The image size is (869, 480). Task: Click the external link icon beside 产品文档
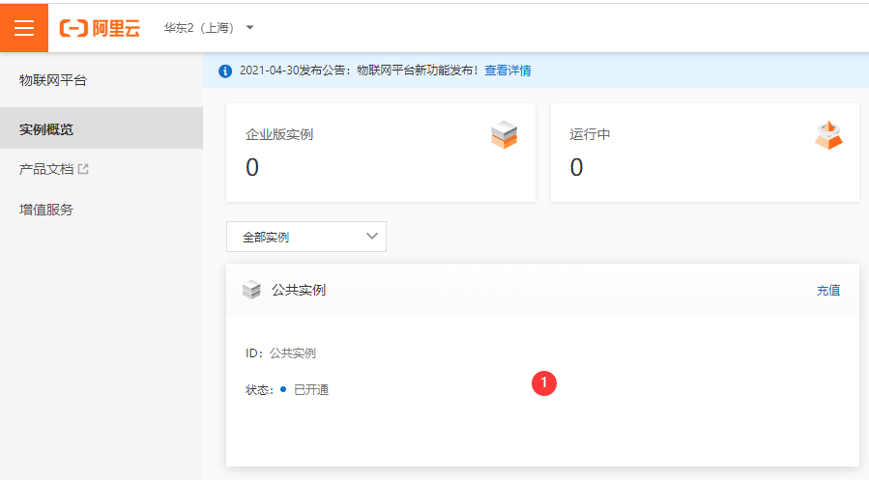pyautogui.click(x=83, y=169)
